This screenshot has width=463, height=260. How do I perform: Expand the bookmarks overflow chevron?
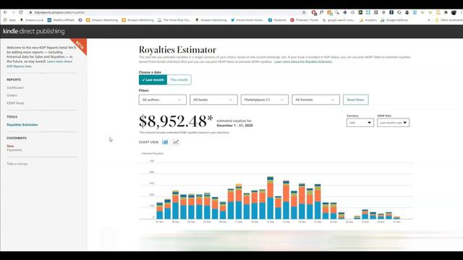pyautogui.click(x=429, y=20)
